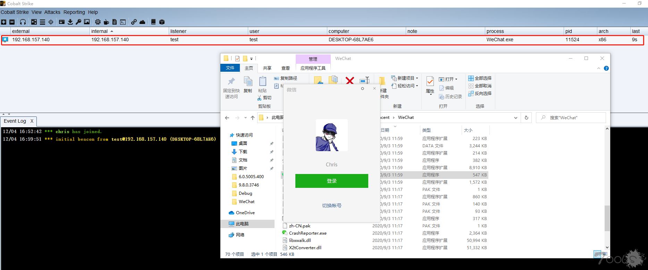Viewport: 648px width, 270px height.
Task: Close the Event Log tab X
Action: (x=32, y=121)
